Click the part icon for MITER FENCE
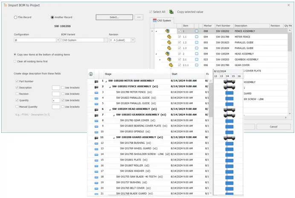 click(169, 37)
